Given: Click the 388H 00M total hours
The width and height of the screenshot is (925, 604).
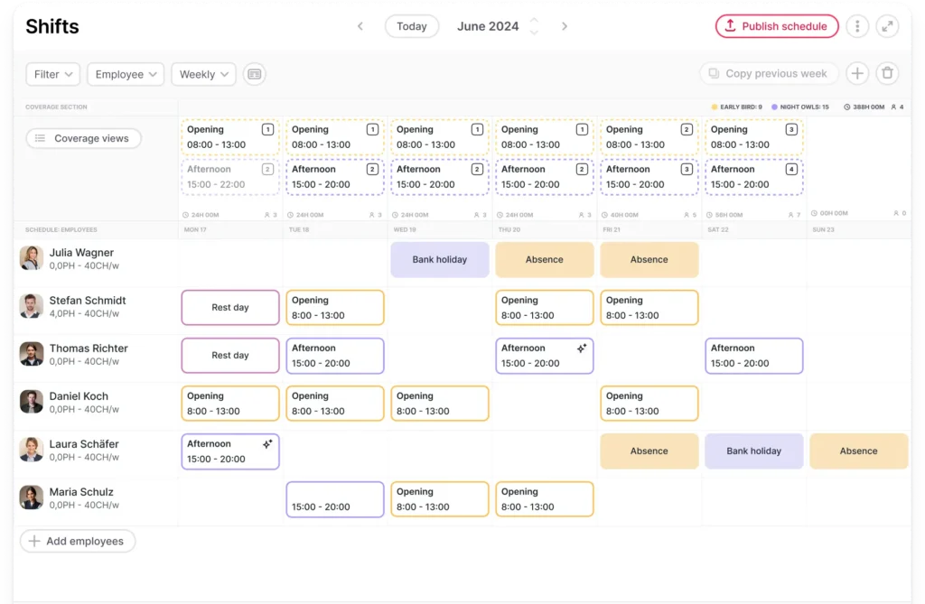Looking at the screenshot, I should 864,107.
